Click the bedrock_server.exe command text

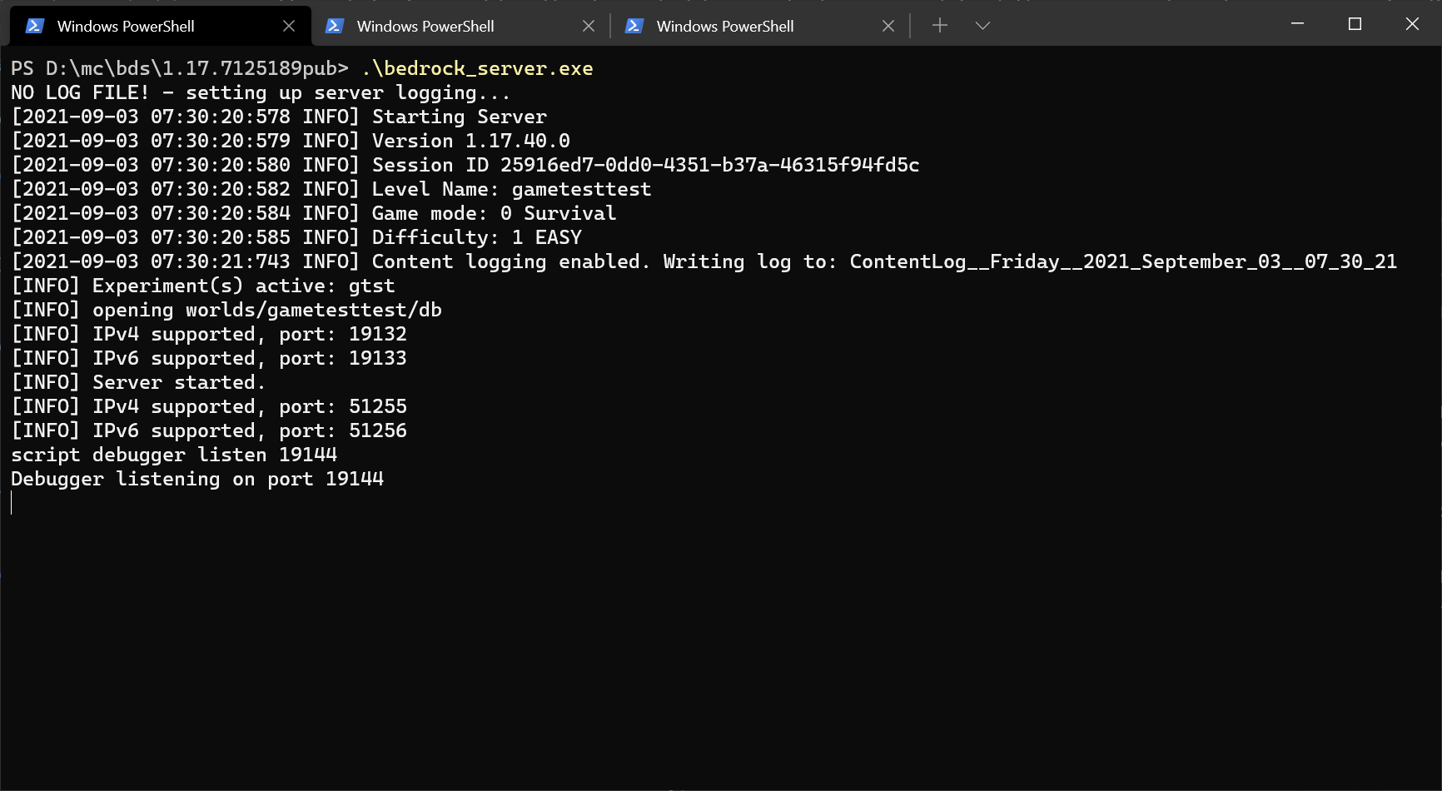[477, 68]
